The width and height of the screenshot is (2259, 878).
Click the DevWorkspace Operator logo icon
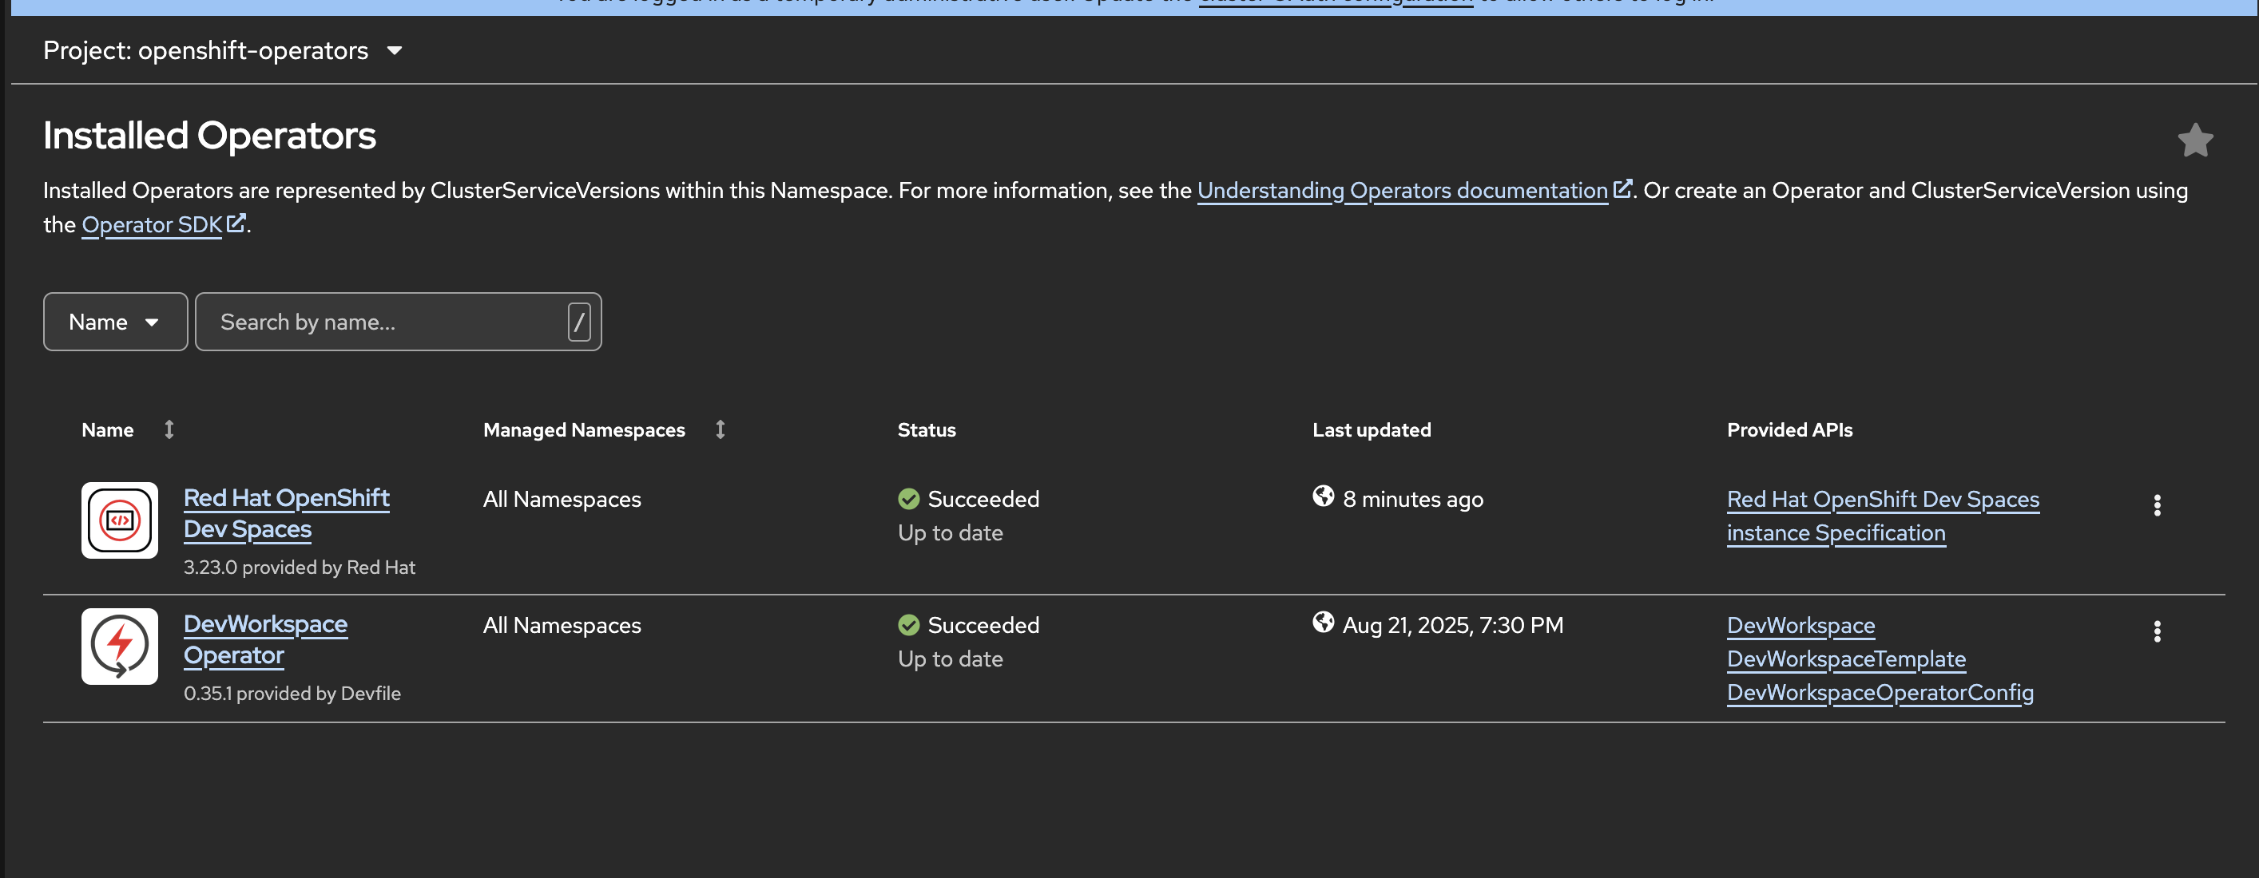click(x=120, y=646)
